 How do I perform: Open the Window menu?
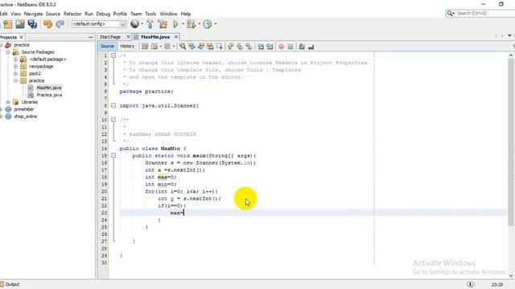(168, 14)
